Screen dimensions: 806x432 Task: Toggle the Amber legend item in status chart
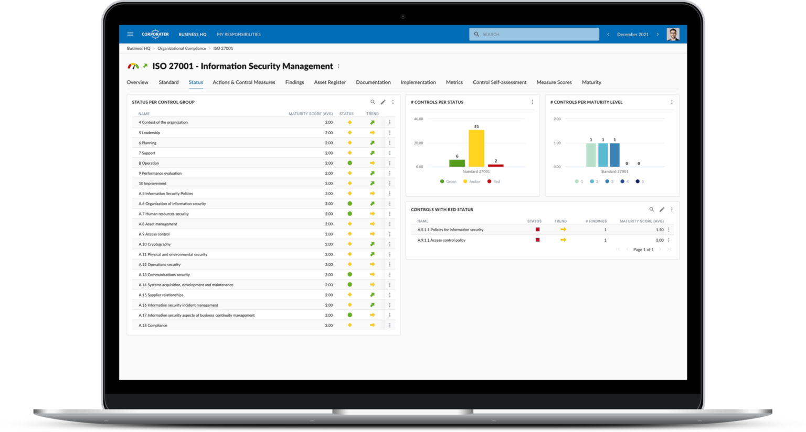[x=472, y=181]
